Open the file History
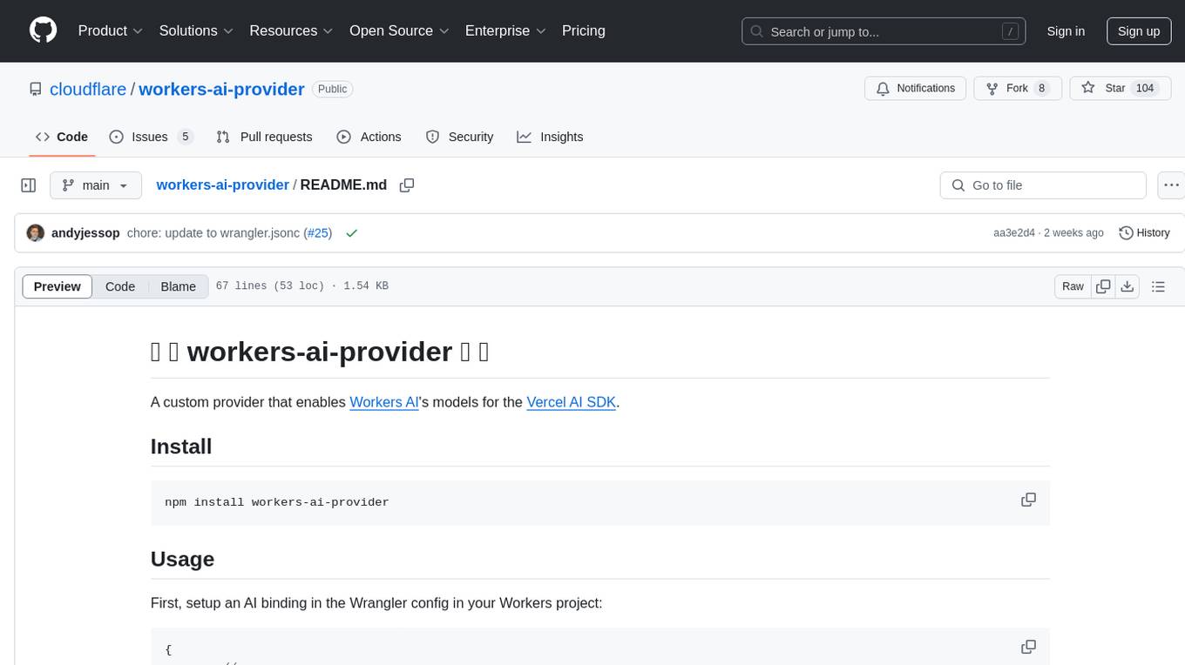 click(x=1144, y=233)
